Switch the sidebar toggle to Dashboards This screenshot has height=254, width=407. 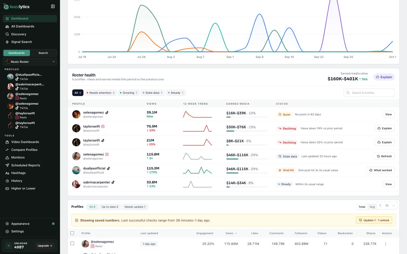coord(17,53)
